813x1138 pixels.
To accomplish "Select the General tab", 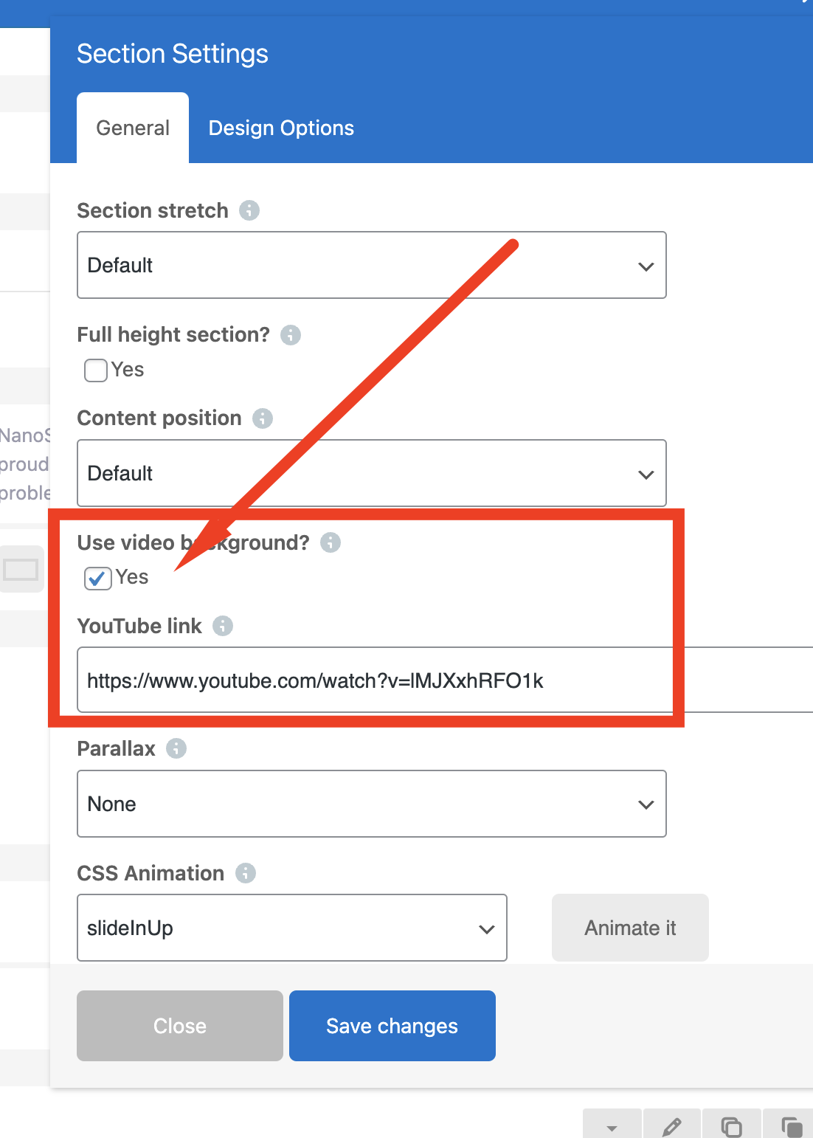I will point(133,128).
